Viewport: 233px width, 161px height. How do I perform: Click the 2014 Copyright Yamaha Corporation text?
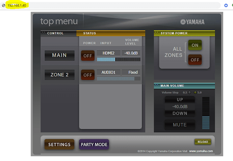tap(162, 151)
